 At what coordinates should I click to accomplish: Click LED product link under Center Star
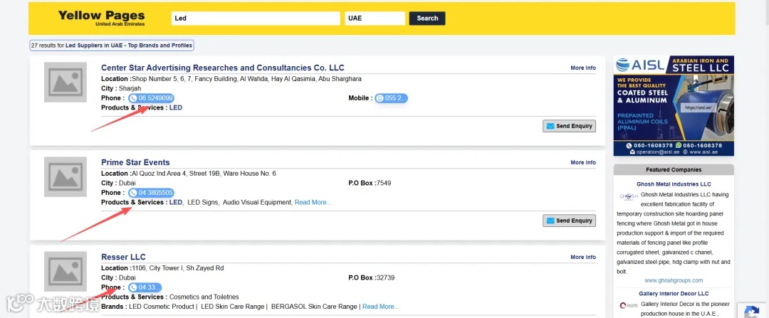tap(176, 108)
